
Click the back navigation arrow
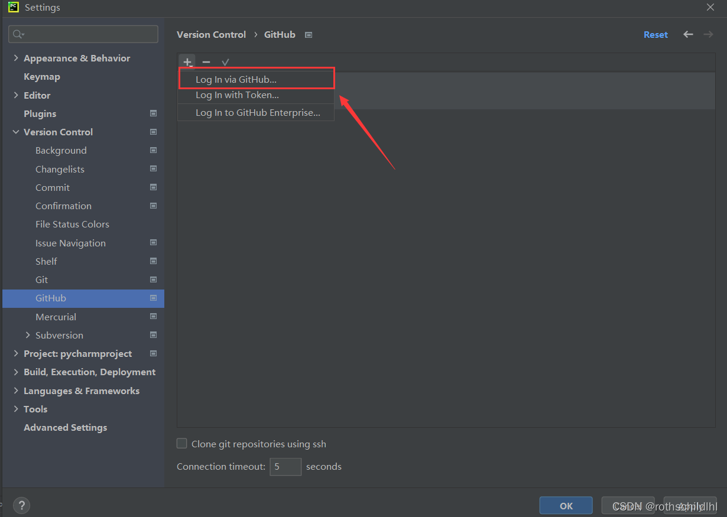click(x=687, y=34)
